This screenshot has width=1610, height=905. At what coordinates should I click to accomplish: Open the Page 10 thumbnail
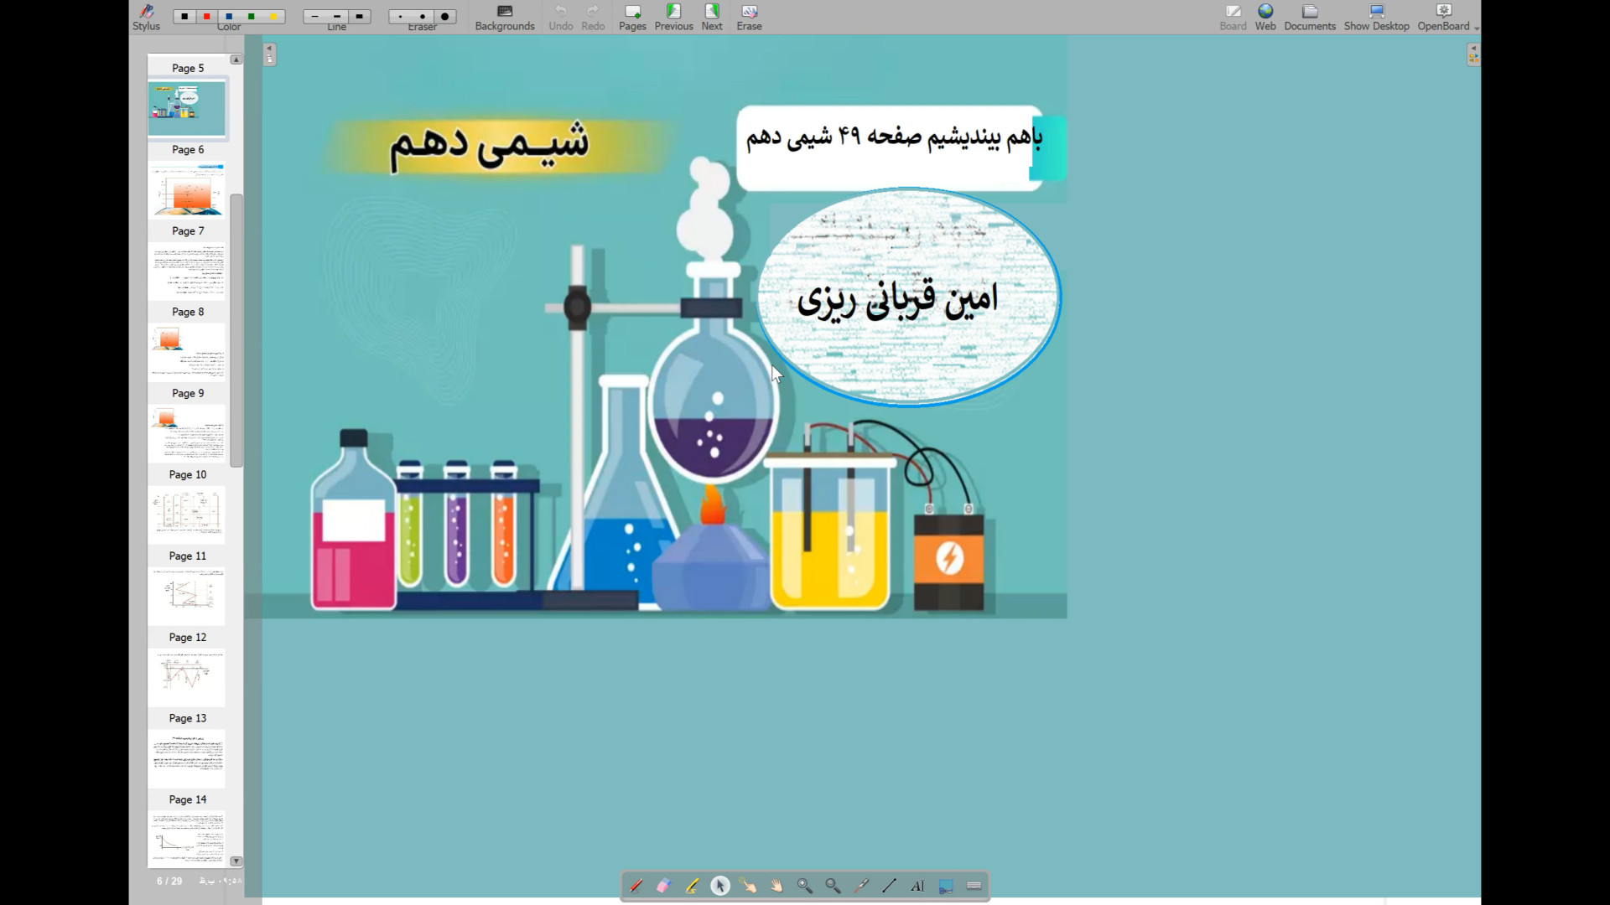click(x=187, y=514)
